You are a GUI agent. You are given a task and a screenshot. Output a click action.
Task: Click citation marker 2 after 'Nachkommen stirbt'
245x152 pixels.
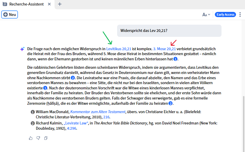click(73, 78)
